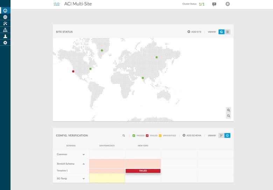Click the Stretch Schema label
The width and height of the screenshot is (273, 190).
point(65,164)
